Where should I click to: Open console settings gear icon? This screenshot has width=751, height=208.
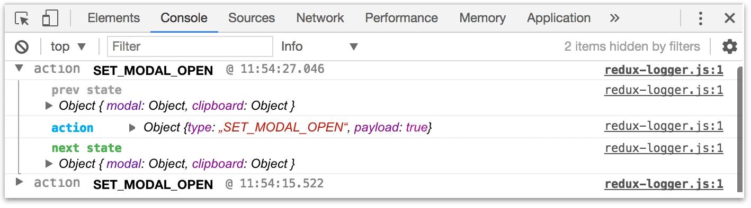coord(730,46)
